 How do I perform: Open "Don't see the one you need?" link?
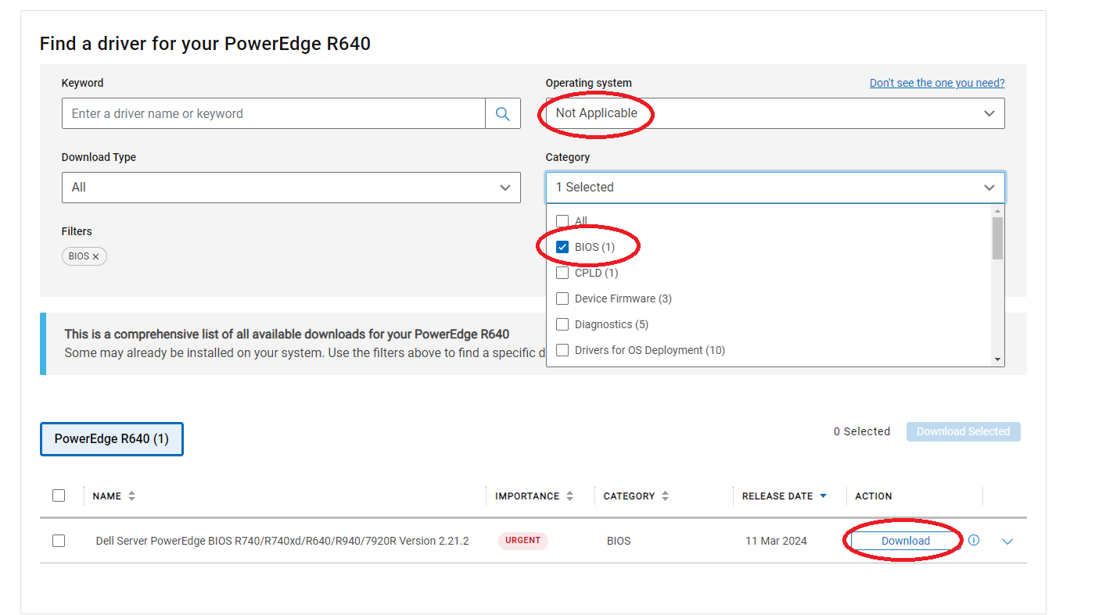pyautogui.click(x=937, y=83)
